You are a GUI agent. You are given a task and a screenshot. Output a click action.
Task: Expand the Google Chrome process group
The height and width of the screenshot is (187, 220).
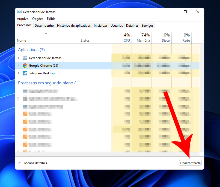click(19, 66)
